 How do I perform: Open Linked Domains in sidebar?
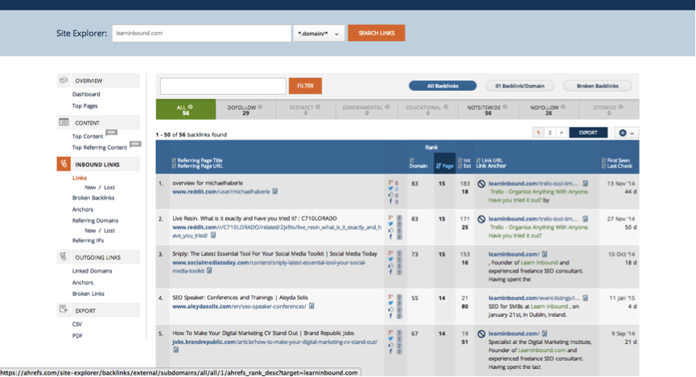(x=92, y=271)
